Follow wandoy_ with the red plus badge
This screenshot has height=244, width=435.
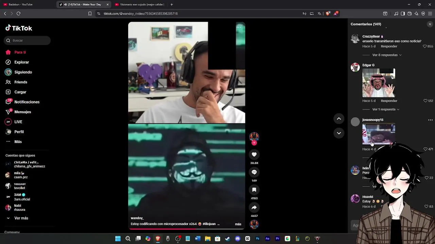point(254,143)
